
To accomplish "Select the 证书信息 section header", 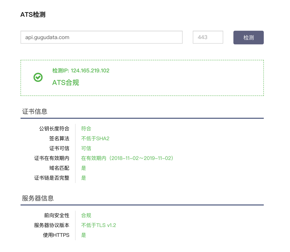I will (x=35, y=111).
